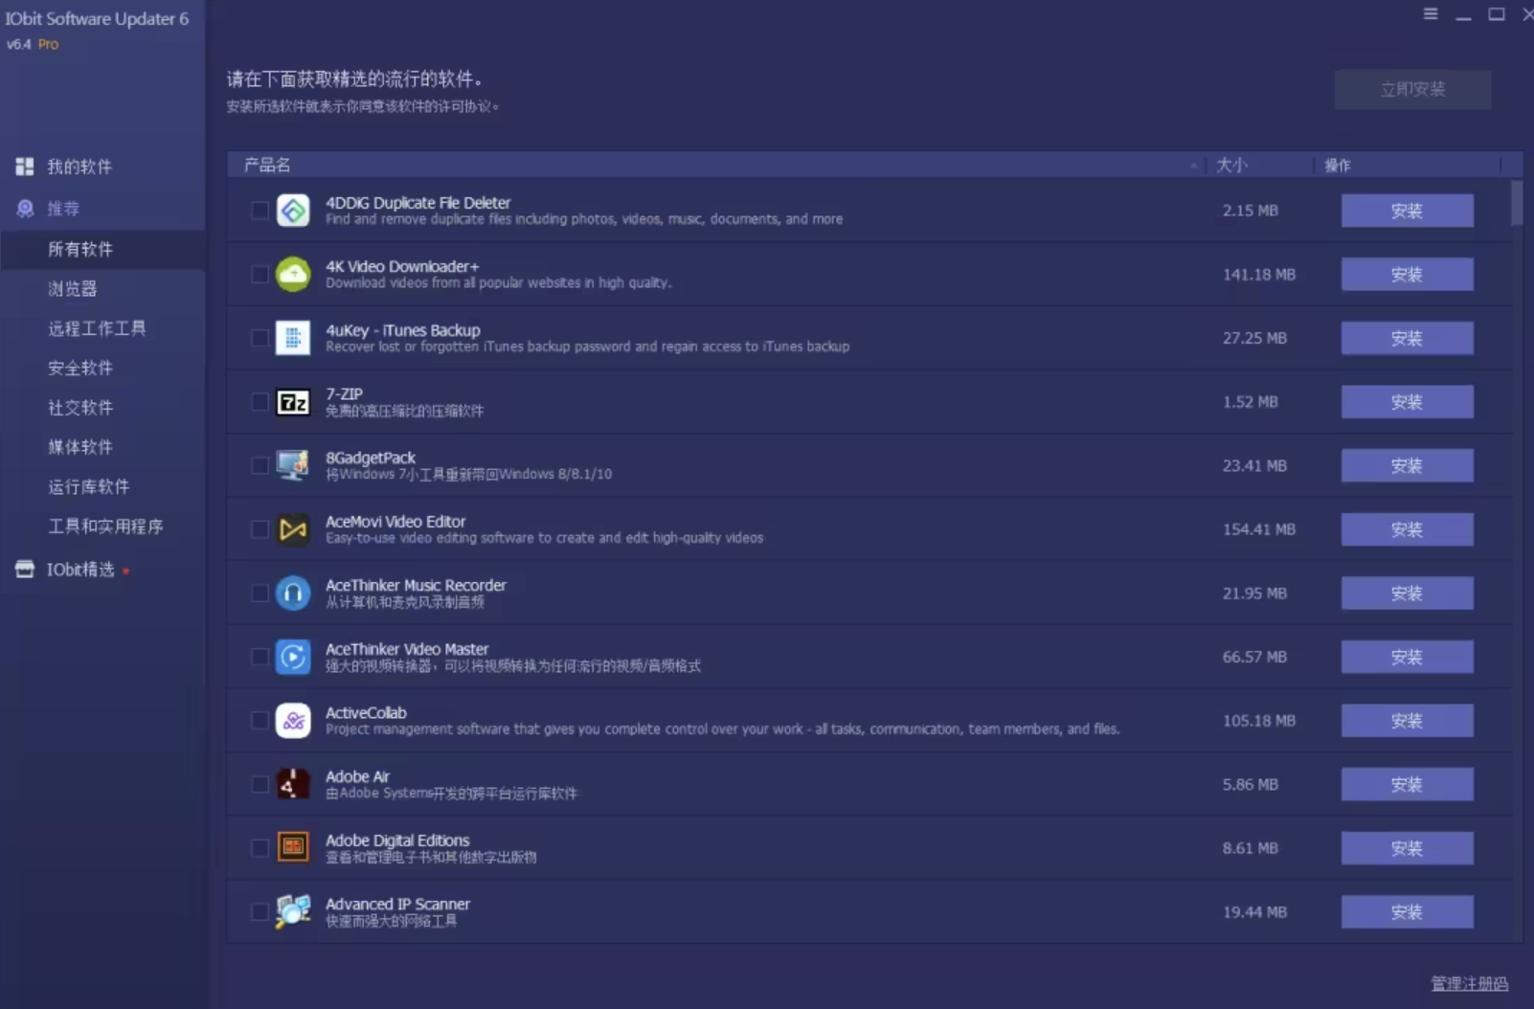Click the Adobe Digital Editions icon
The image size is (1534, 1009).
293,847
